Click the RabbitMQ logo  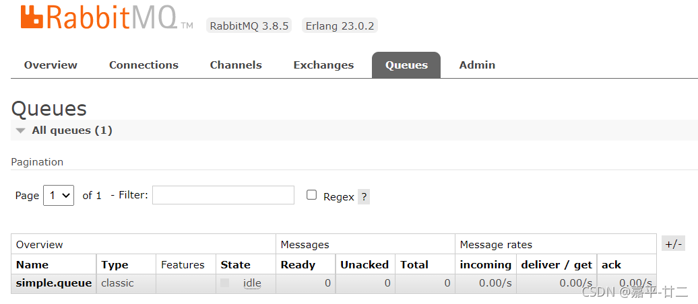tap(107, 17)
